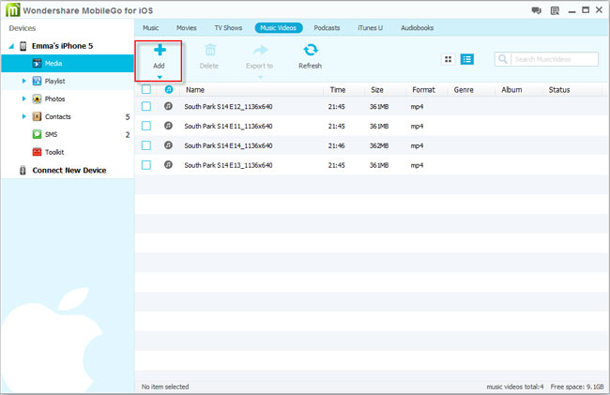This screenshot has width=610, height=395.
Task: Select the Music Videos tab
Action: tap(279, 28)
